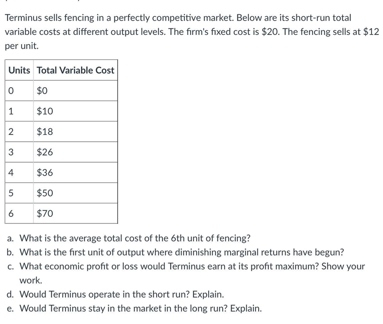Select the $0 cost cell
The height and width of the screenshot is (324, 383).
point(75,90)
